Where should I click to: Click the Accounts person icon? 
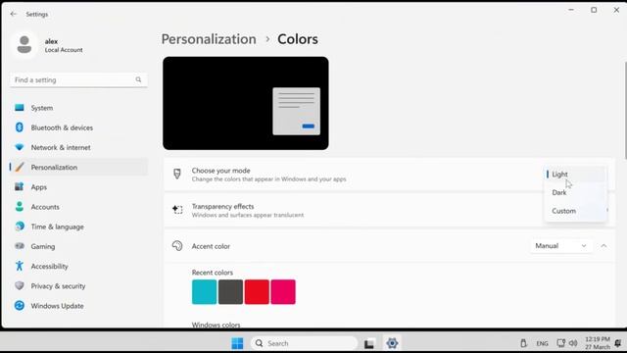[20, 207]
